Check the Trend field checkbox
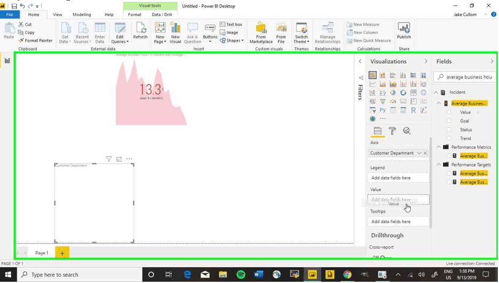Viewport: 499px width, 283px height. (x=449, y=138)
